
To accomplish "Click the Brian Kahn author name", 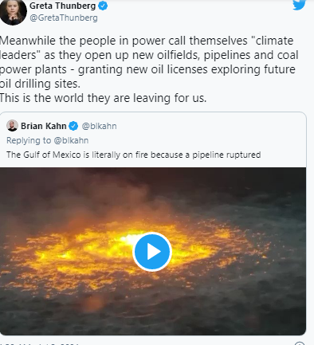I will point(44,126).
